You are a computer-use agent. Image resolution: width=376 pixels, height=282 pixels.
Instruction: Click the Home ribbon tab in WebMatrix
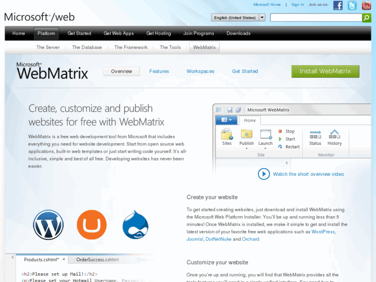click(250, 120)
